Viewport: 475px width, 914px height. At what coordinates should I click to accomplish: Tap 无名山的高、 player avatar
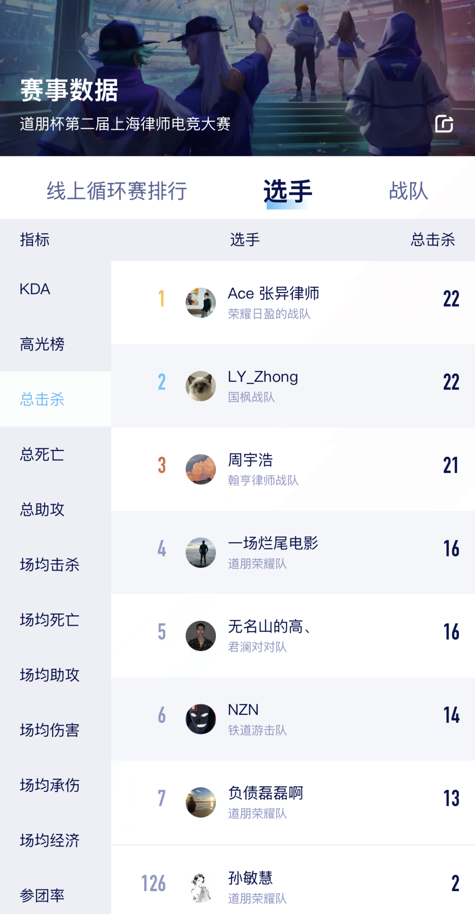pos(201,636)
